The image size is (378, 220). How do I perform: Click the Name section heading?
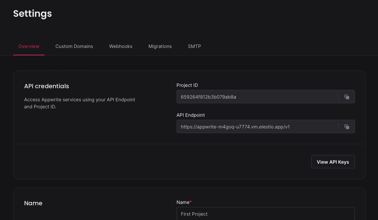(x=33, y=203)
